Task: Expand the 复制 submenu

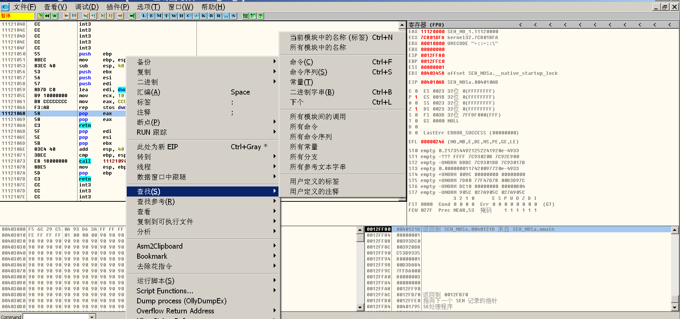Action: click(203, 72)
